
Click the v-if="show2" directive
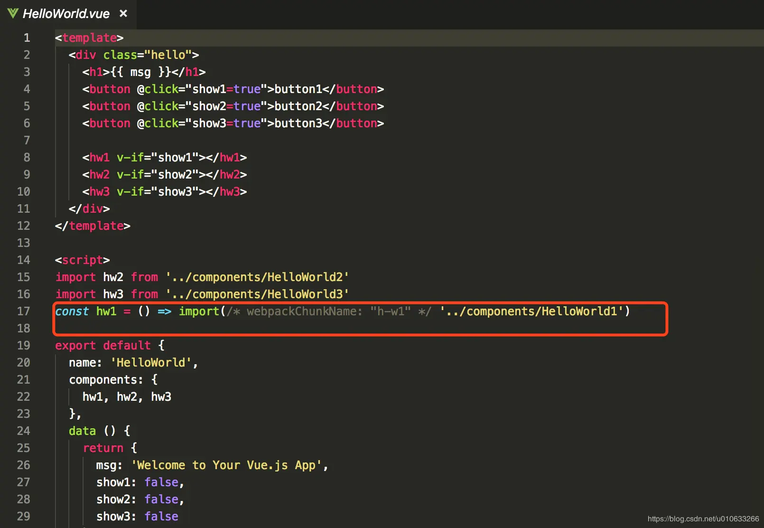[158, 175]
